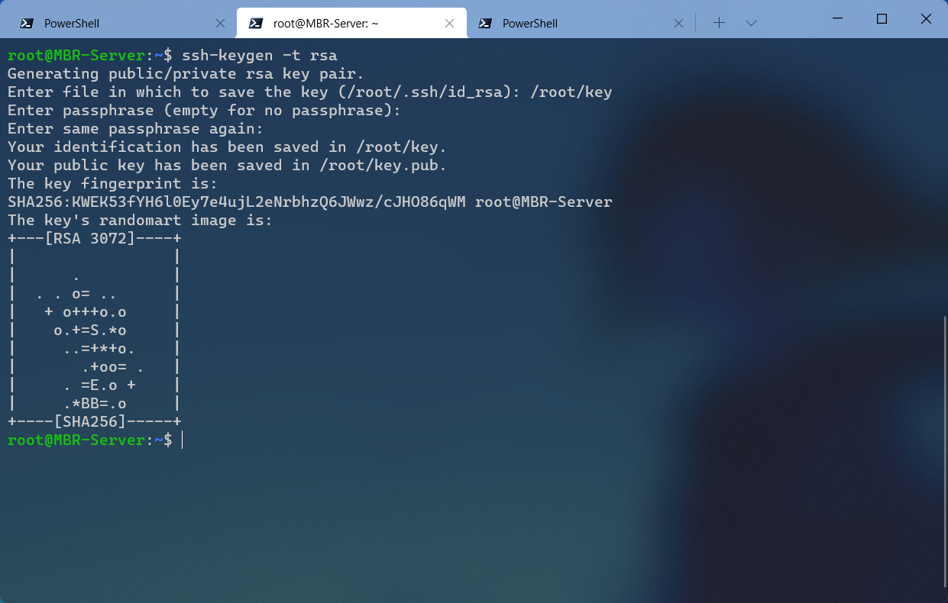Click the /root/key.pub path text
Image resolution: width=948 pixels, height=603 pixels.
click(380, 166)
